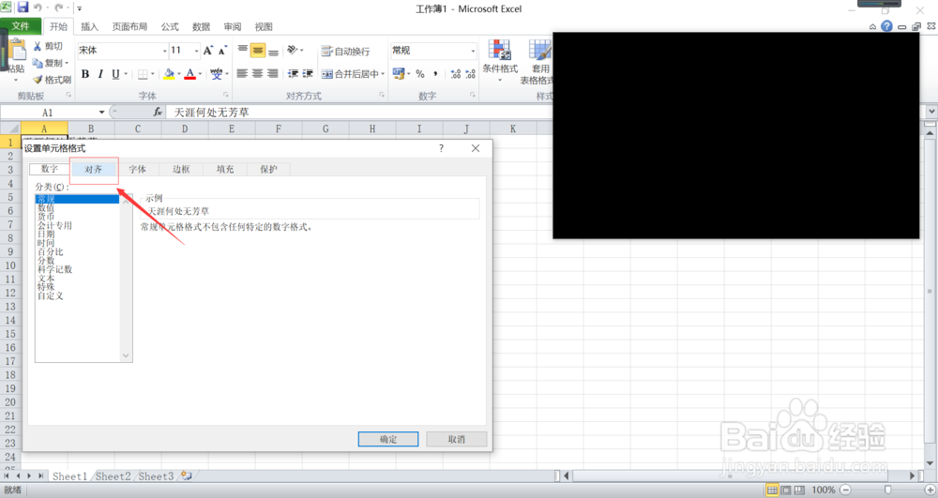Open the font color dropdown arrow

(200, 74)
